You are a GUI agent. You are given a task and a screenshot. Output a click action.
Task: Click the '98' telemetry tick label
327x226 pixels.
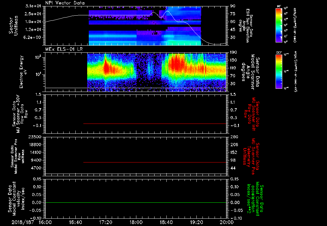coord(233,160)
